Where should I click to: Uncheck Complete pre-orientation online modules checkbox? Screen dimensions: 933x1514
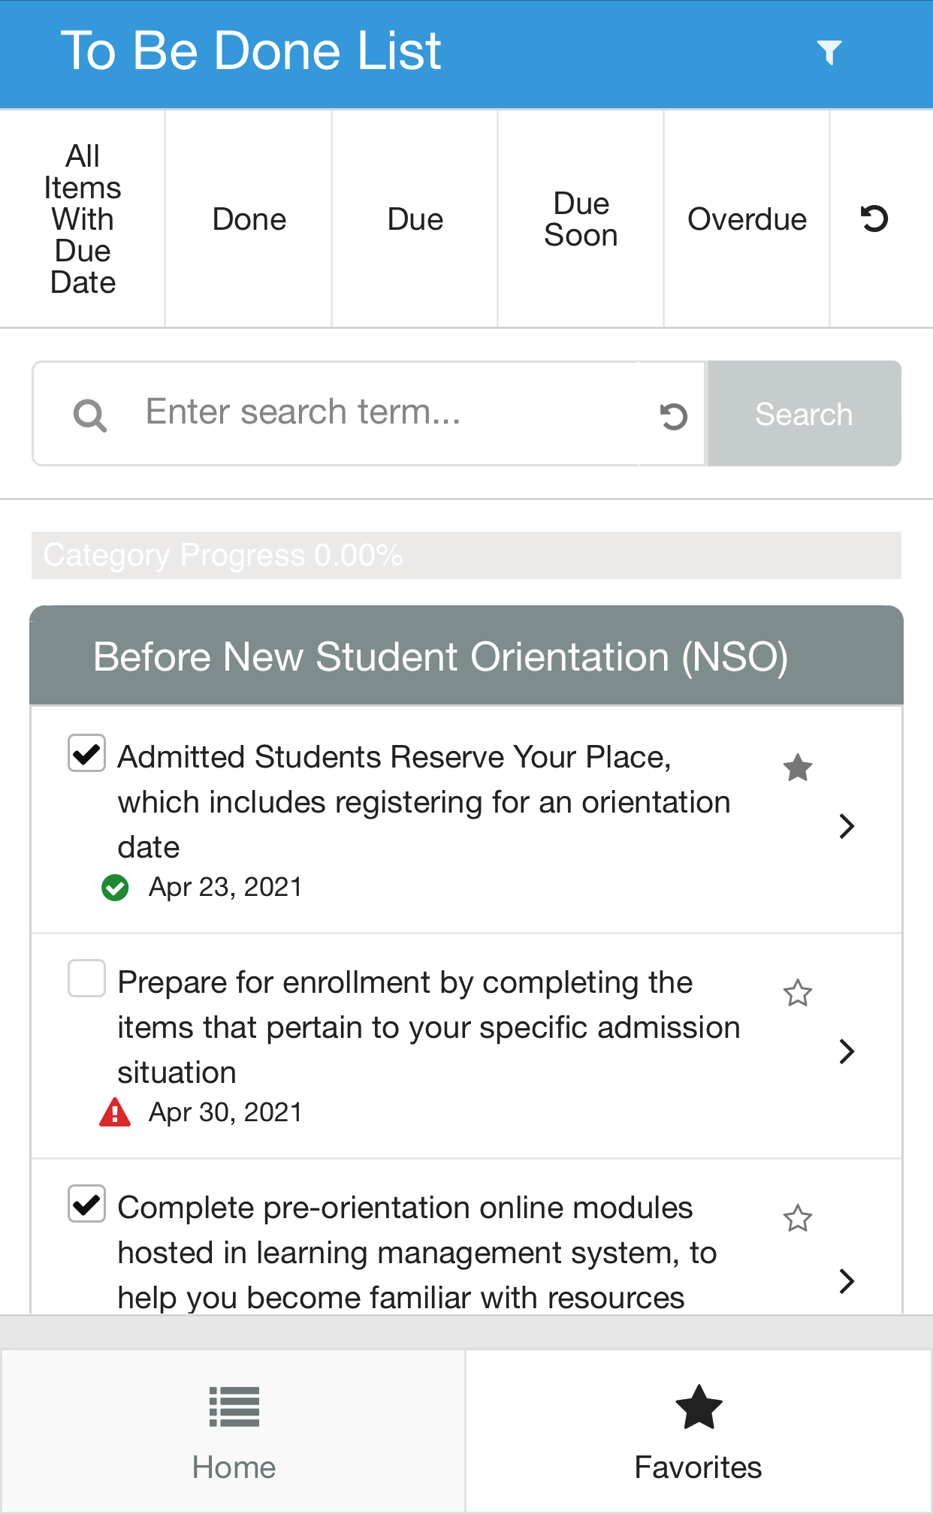point(86,1204)
